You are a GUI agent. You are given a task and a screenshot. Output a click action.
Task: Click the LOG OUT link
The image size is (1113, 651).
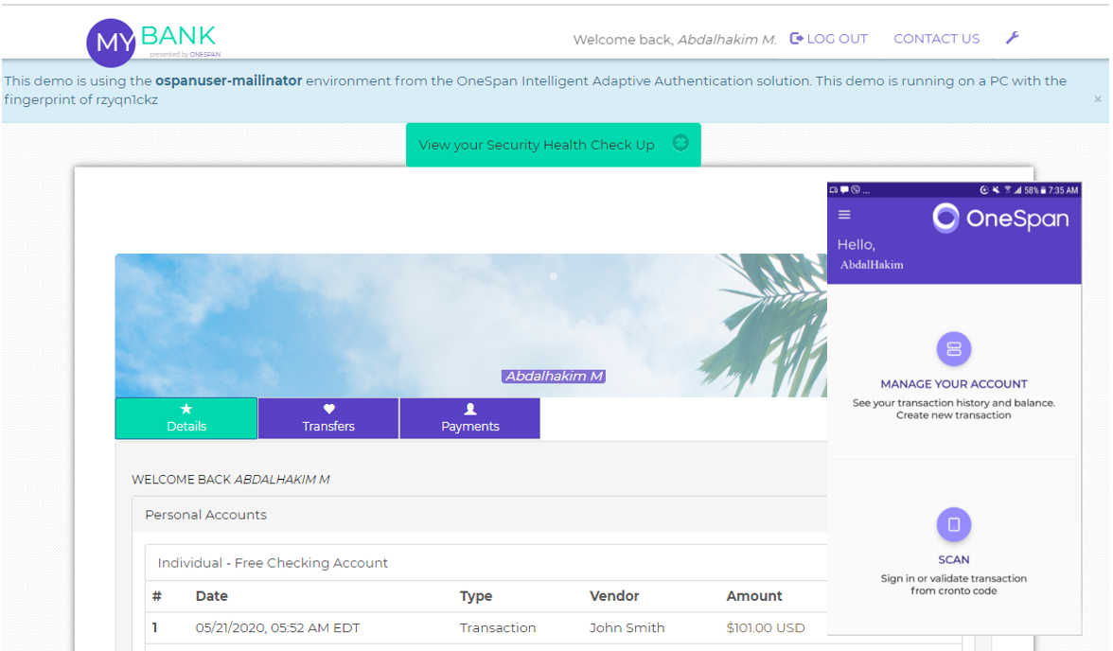pyautogui.click(x=828, y=39)
